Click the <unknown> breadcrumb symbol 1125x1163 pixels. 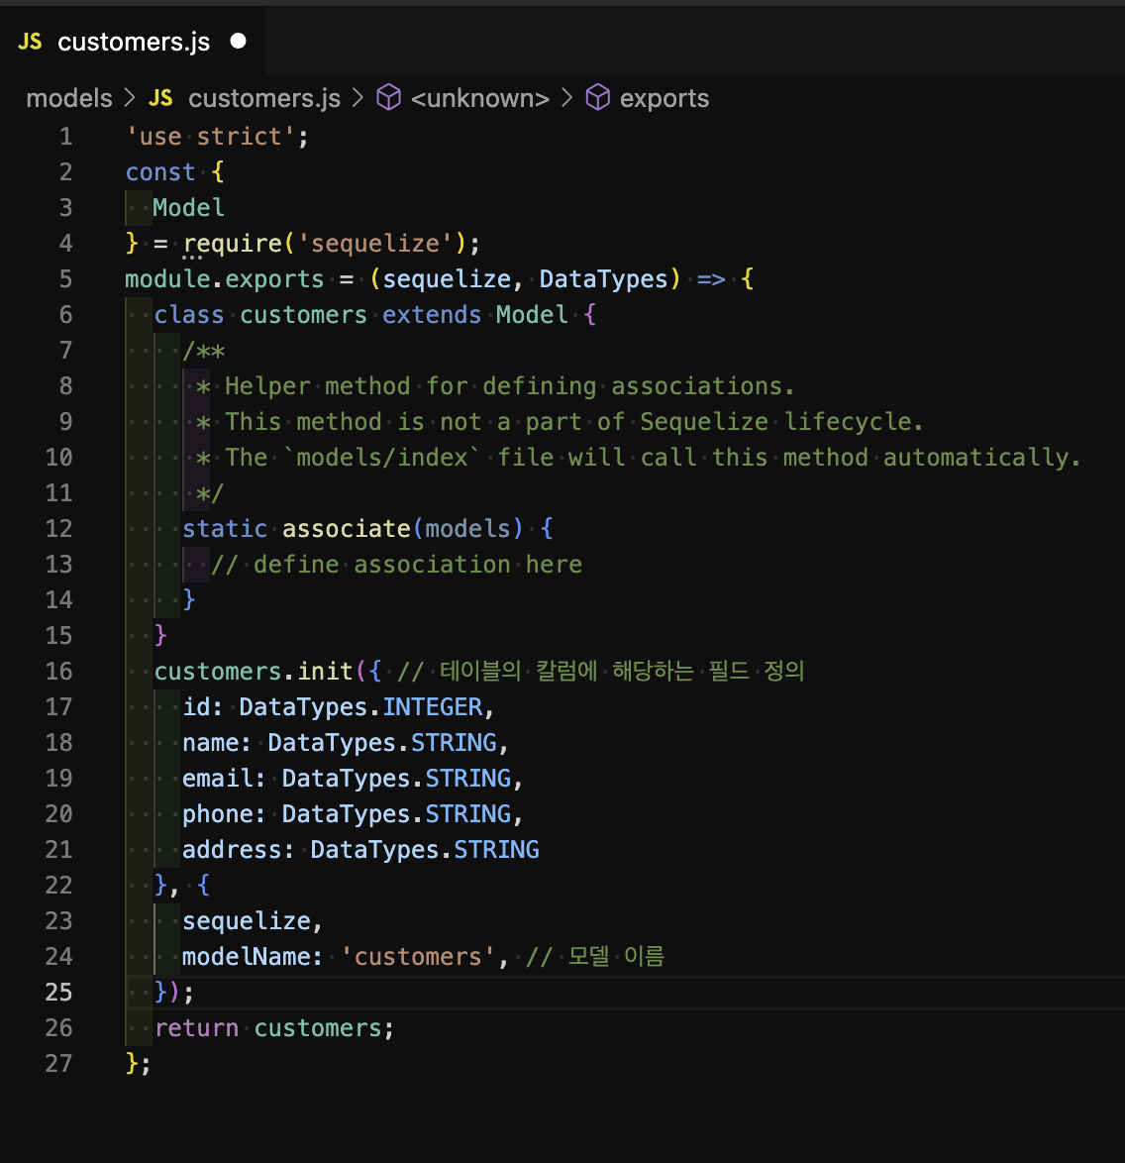[480, 98]
